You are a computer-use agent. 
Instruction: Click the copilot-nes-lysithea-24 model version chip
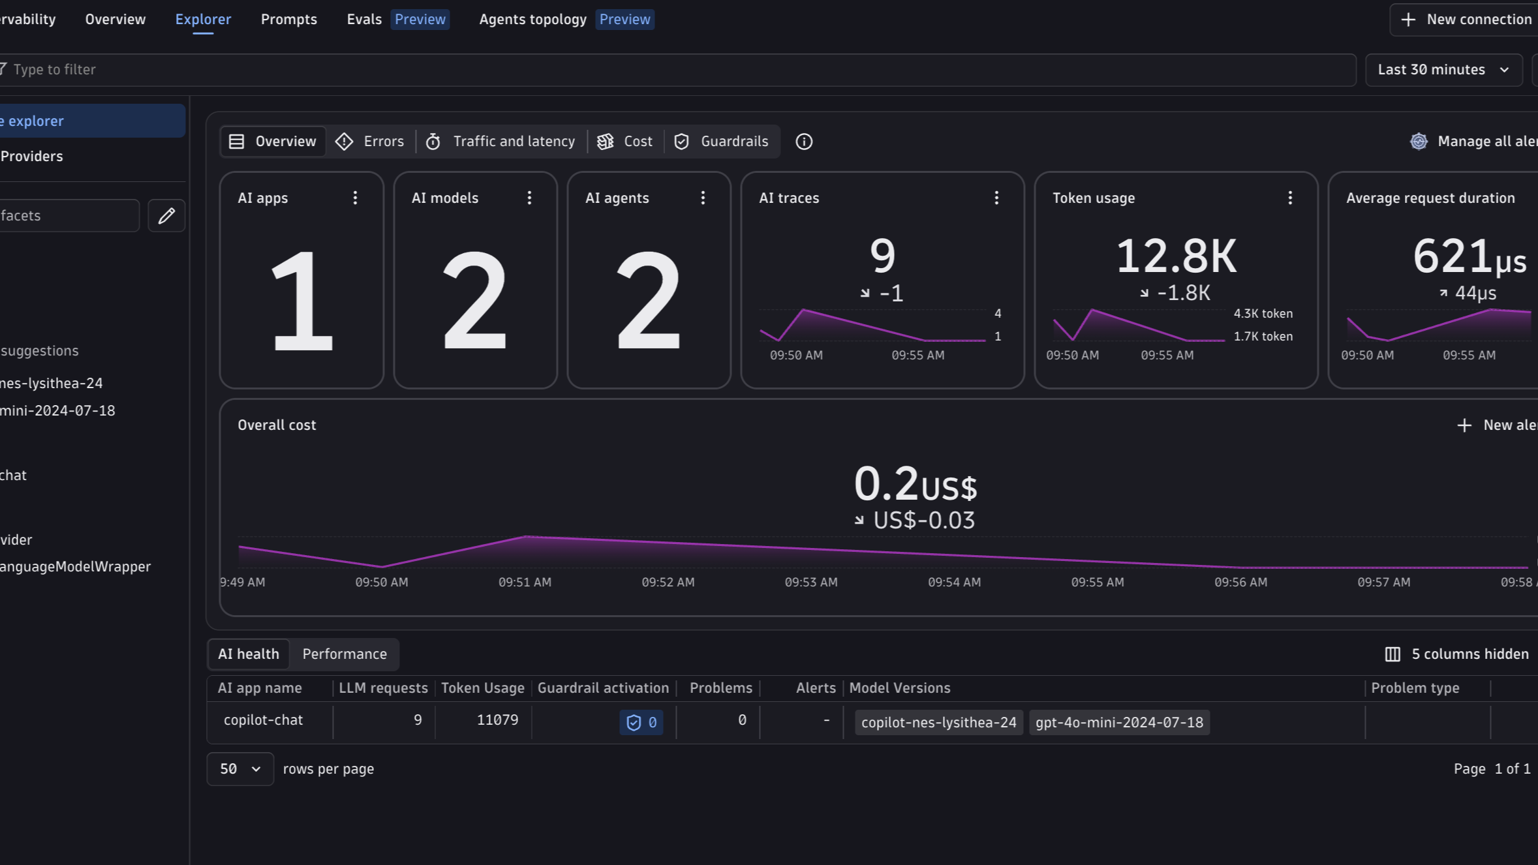(939, 723)
